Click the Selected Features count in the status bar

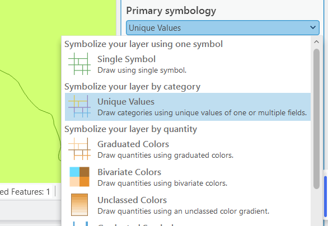point(25,191)
